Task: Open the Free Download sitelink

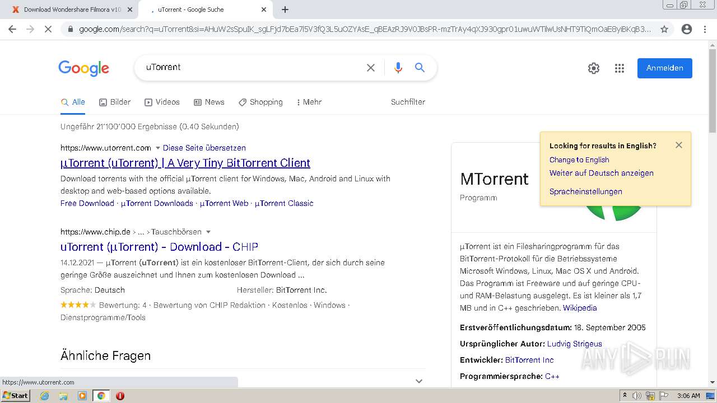Action: tap(87, 203)
